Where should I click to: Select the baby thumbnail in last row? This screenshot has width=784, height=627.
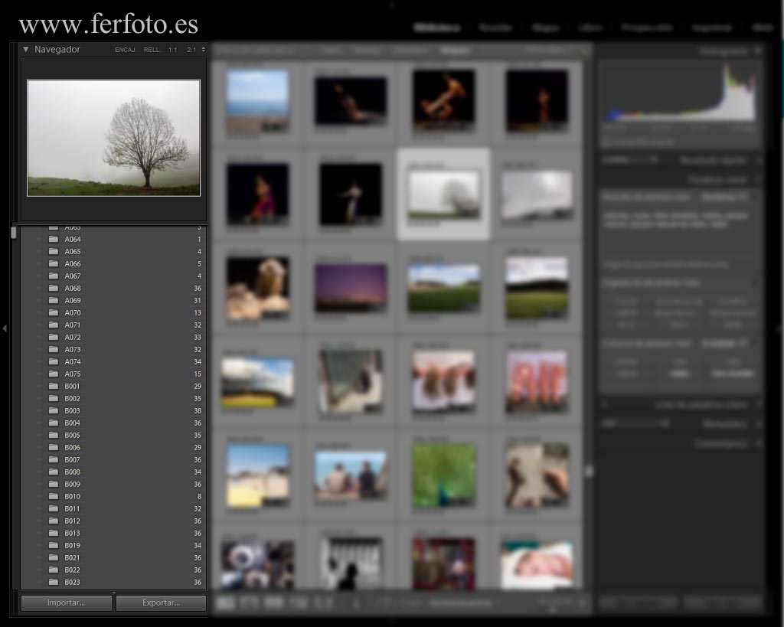point(537,565)
